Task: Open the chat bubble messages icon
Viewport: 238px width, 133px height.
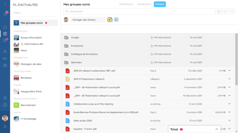Action: [x=5, y=40]
